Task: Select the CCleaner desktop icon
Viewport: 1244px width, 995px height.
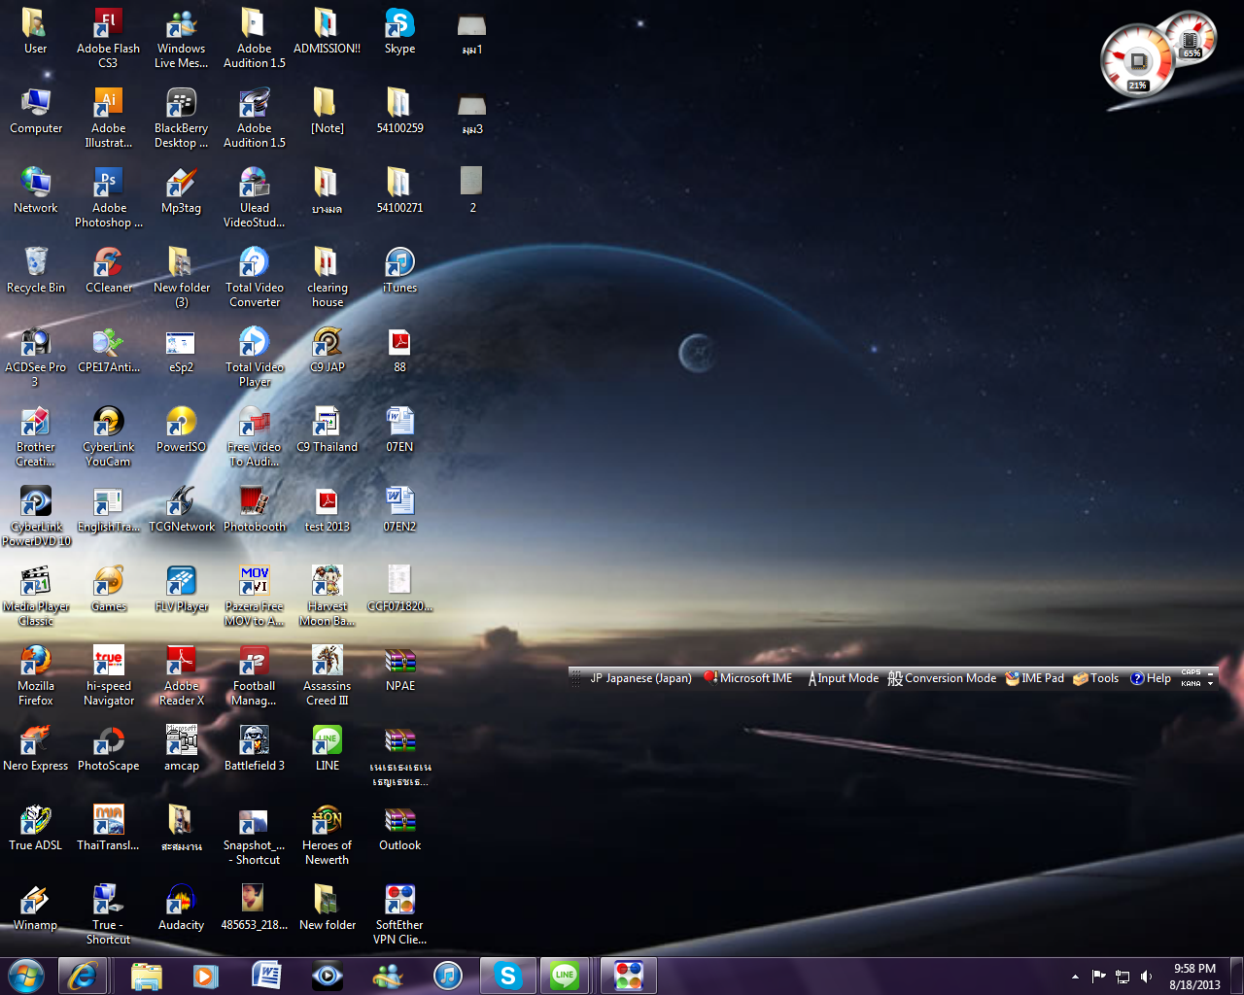Action: pyautogui.click(x=108, y=270)
